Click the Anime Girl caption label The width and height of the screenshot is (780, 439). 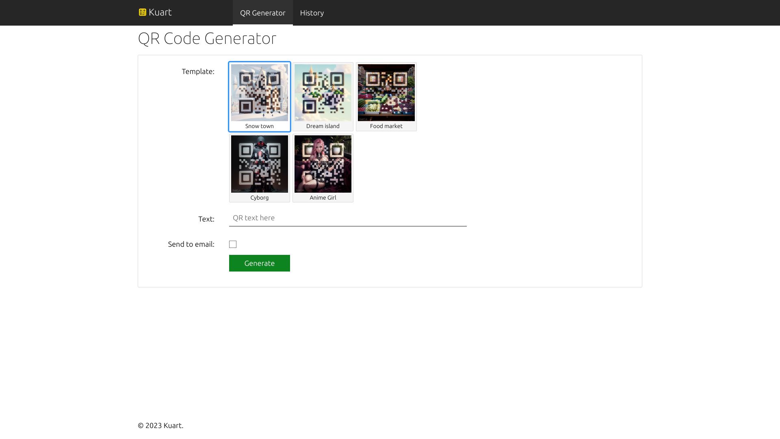[323, 197]
